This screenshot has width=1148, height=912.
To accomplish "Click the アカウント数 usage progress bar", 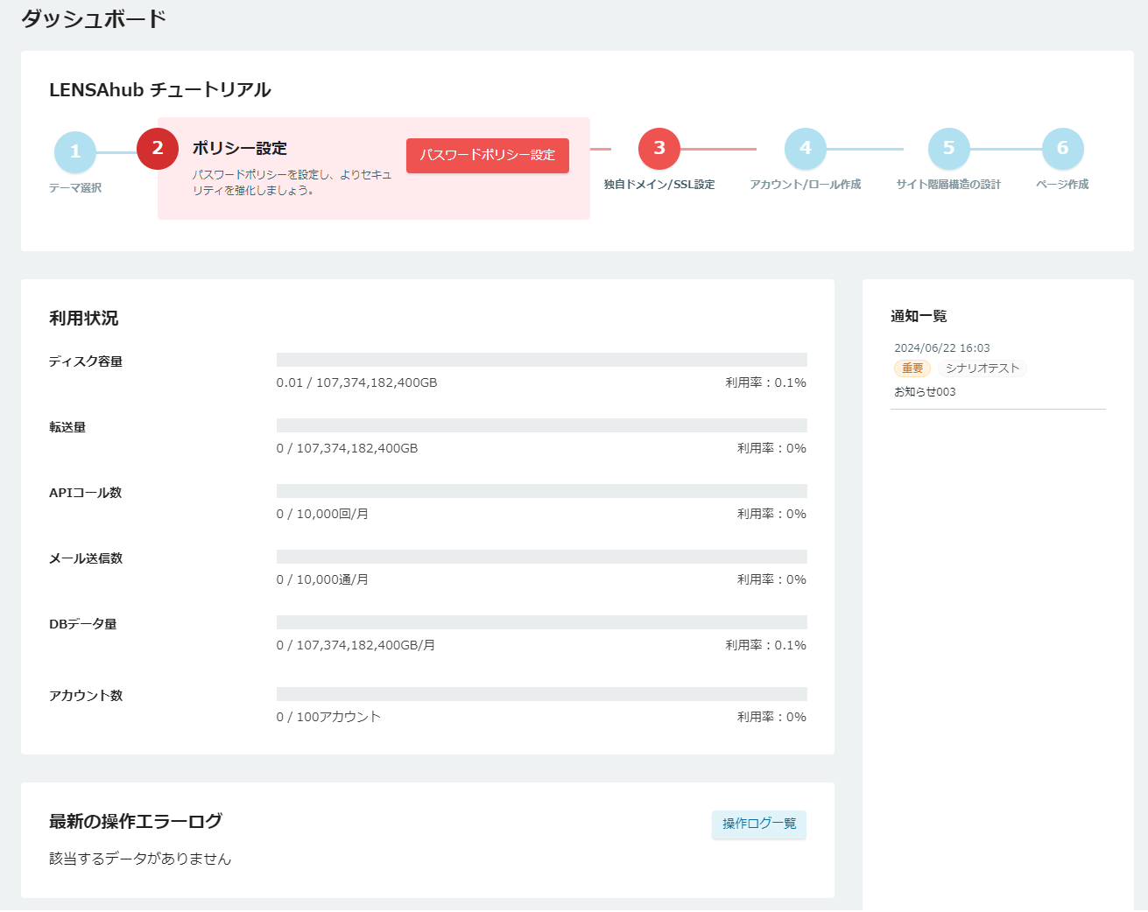I will coord(542,694).
